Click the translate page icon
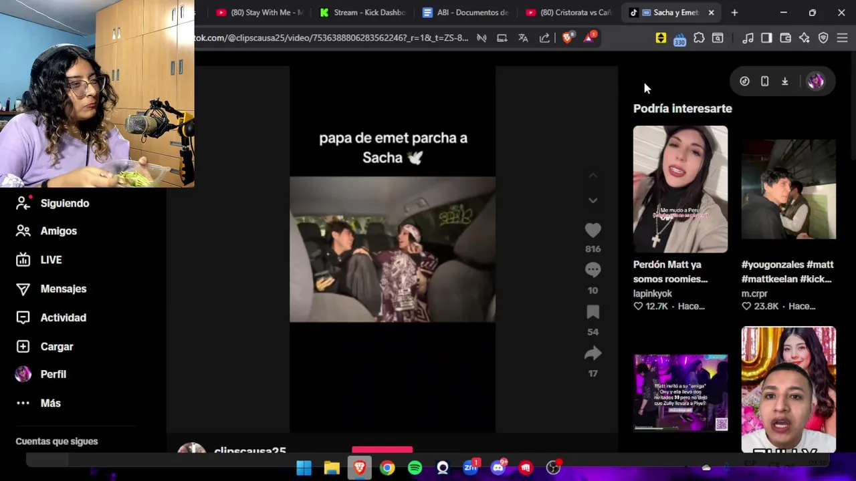Screen dimensions: 856x481 [523, 38]
